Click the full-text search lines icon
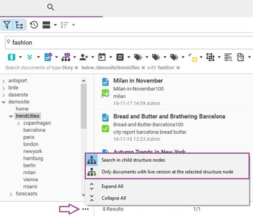Viewport: 253px width, 216px height. (228, 57)
